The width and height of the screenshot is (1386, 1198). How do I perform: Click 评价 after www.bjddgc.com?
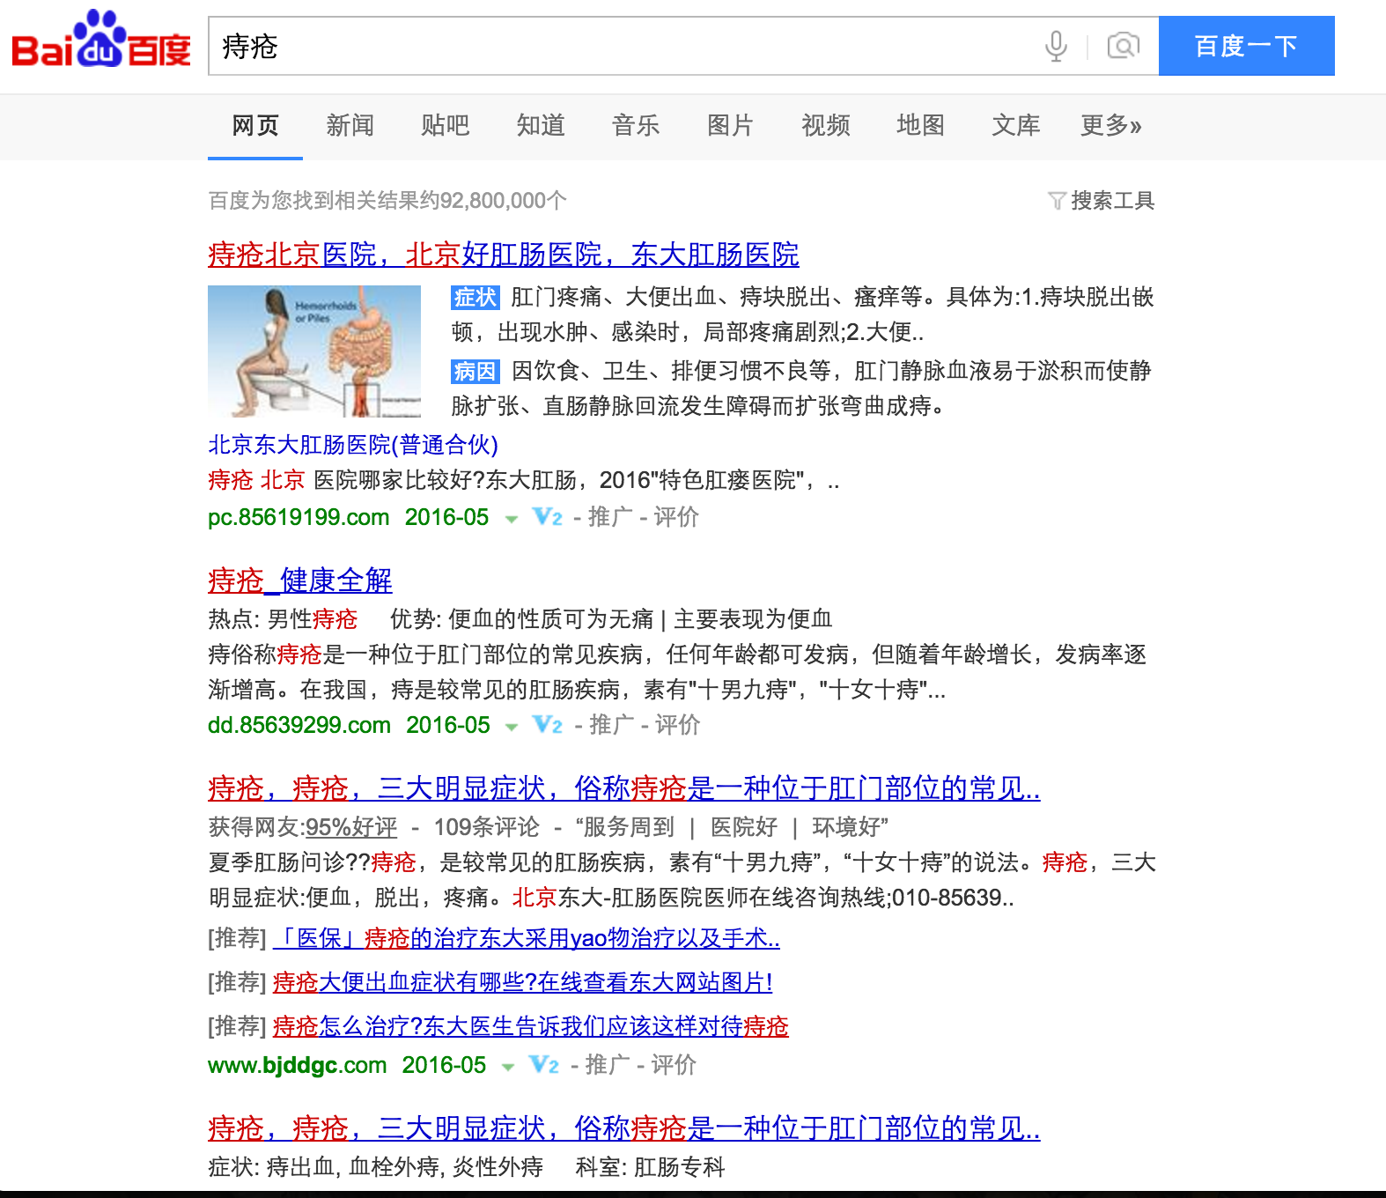tap(674, 1065)
